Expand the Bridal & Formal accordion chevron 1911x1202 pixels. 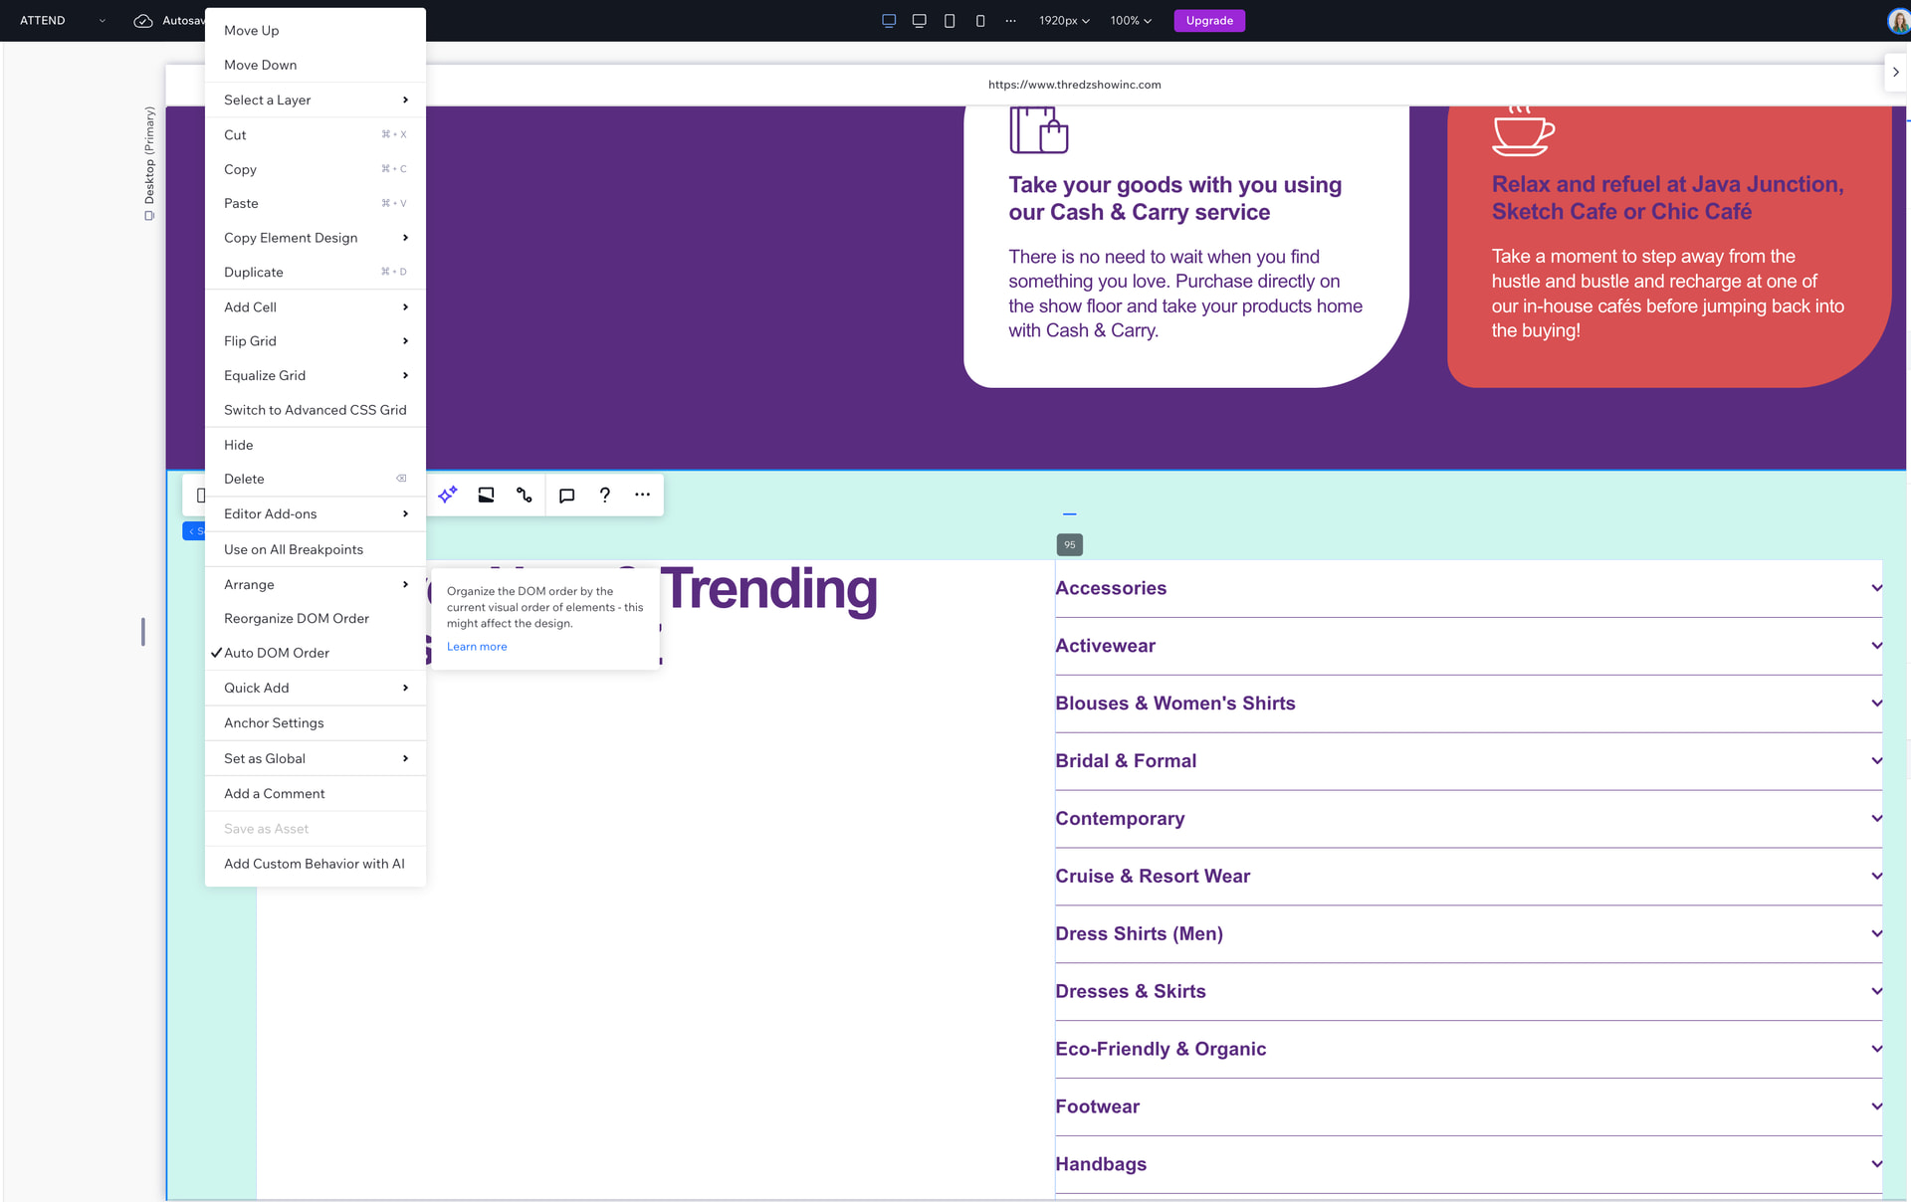point(1876,761)
